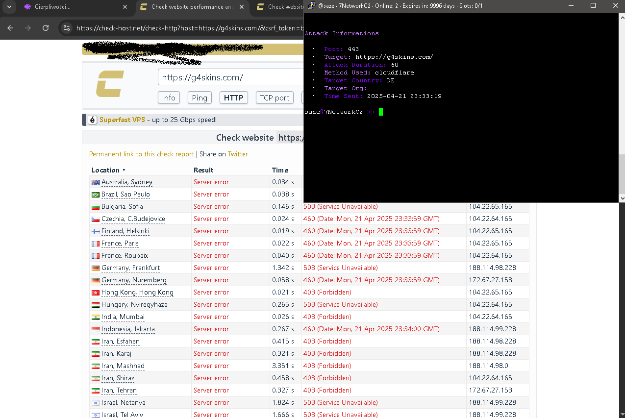Select the HTTP check button

234,98
